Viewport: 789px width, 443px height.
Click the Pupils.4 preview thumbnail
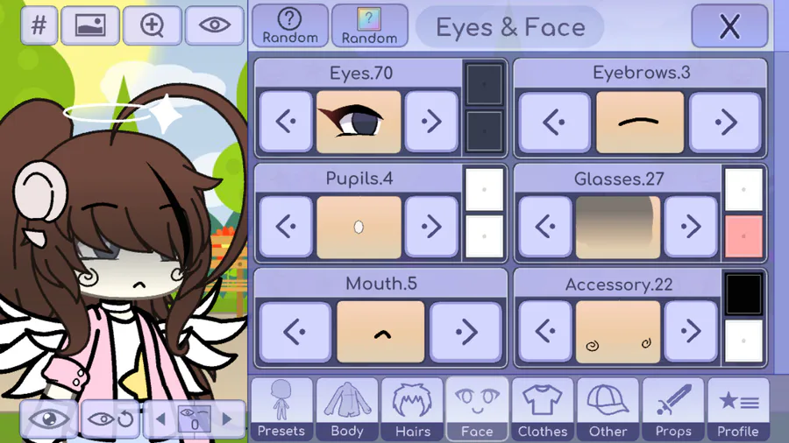point(359,227)
